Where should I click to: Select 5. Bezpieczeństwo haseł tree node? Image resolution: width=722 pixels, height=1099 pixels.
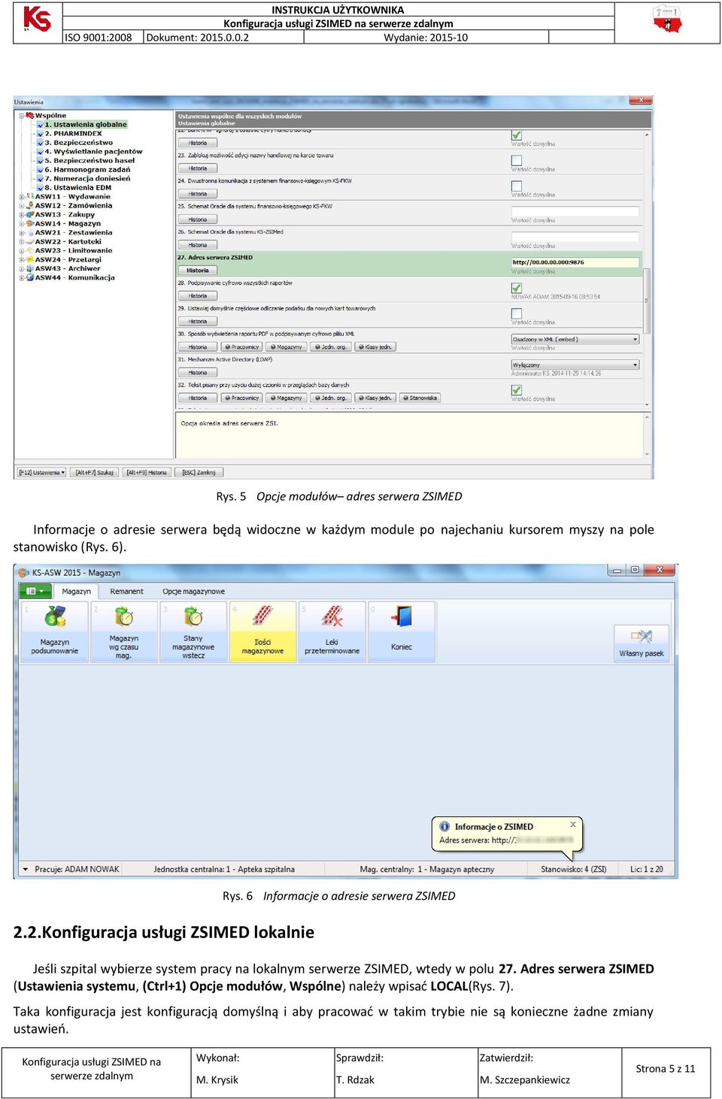coord(89,160)
